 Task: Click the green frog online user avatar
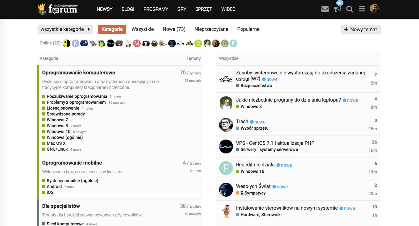102,44
